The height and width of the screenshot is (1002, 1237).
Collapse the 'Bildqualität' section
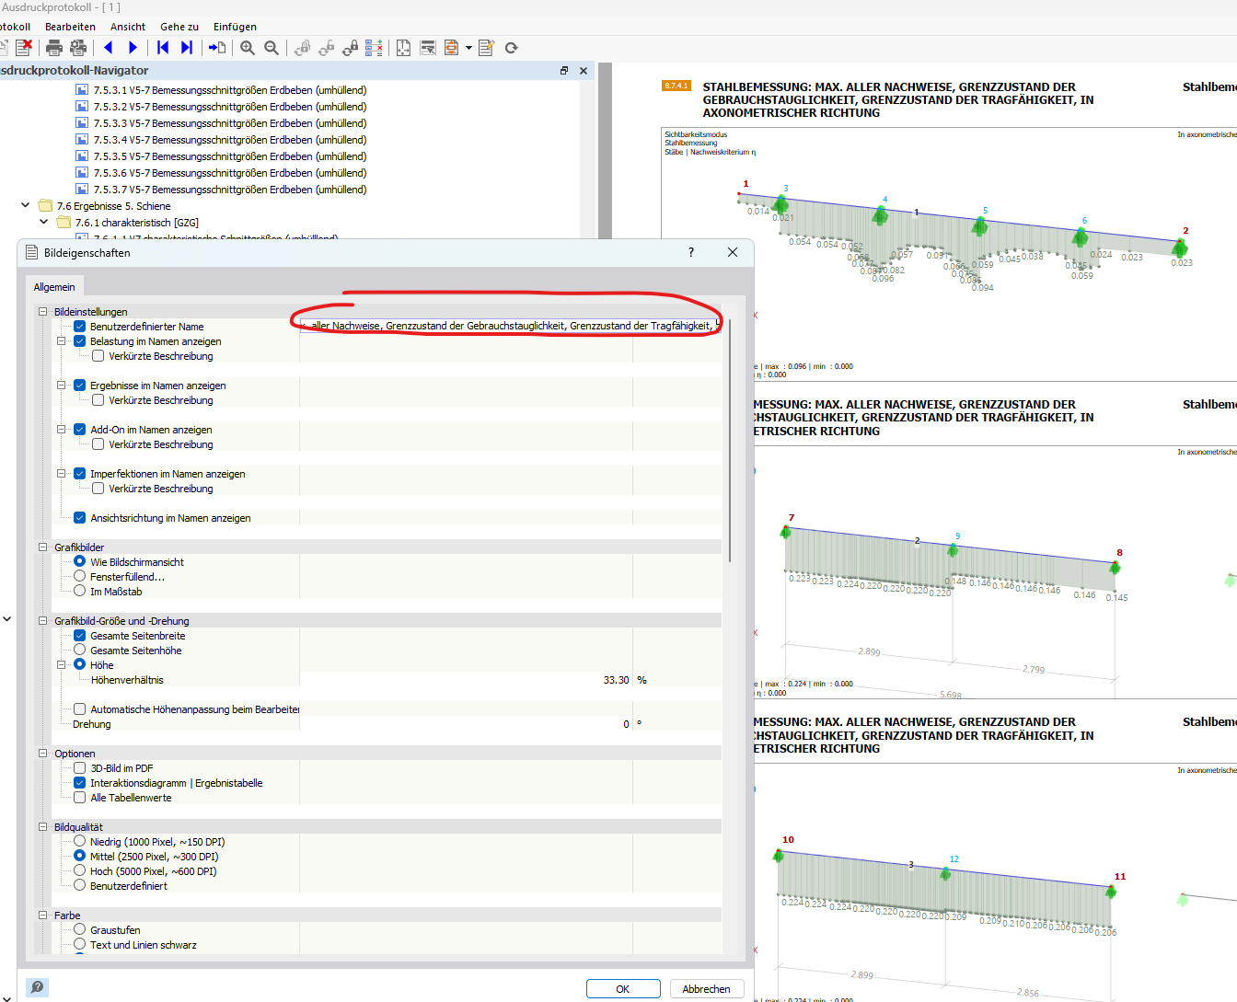pyautogui.click(x=43, y=827)
